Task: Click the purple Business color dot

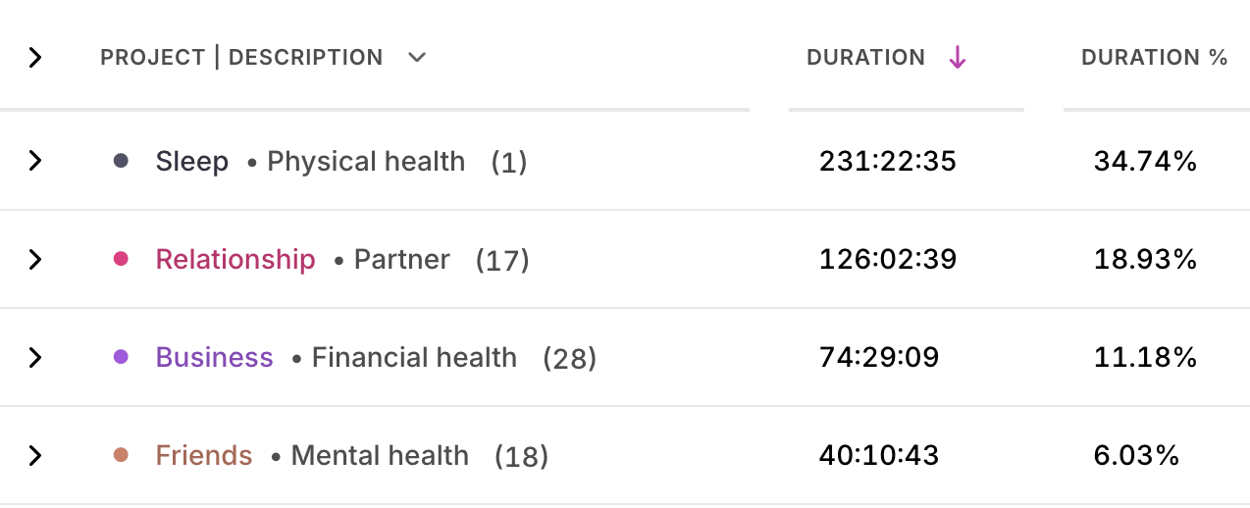Action: [121, 357]
